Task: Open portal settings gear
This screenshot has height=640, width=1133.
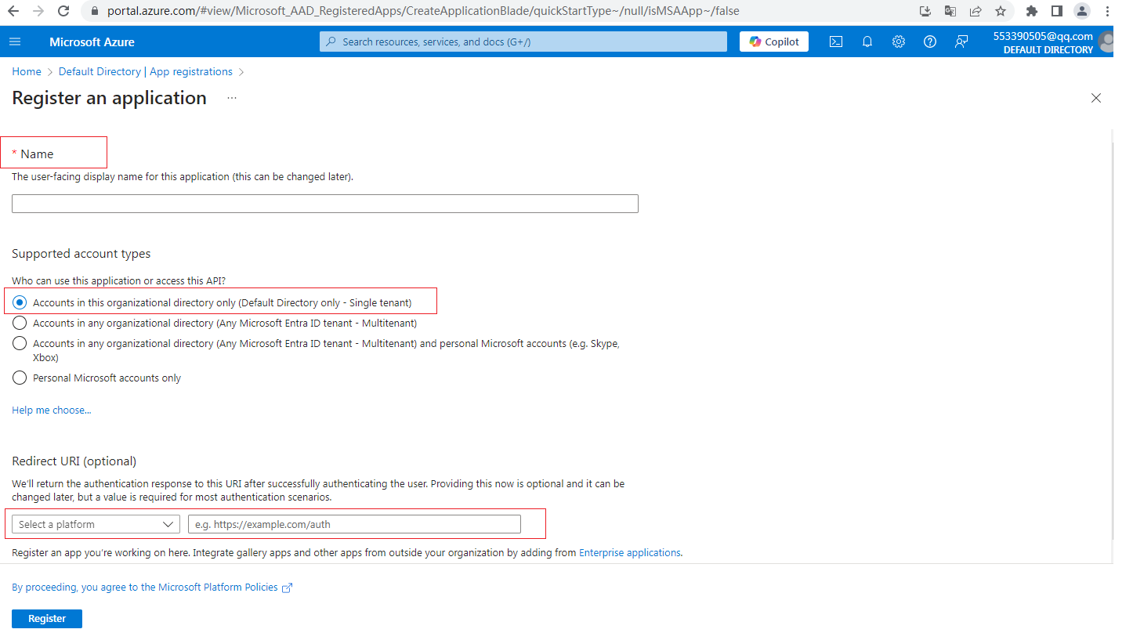Action: coord(899,42)
